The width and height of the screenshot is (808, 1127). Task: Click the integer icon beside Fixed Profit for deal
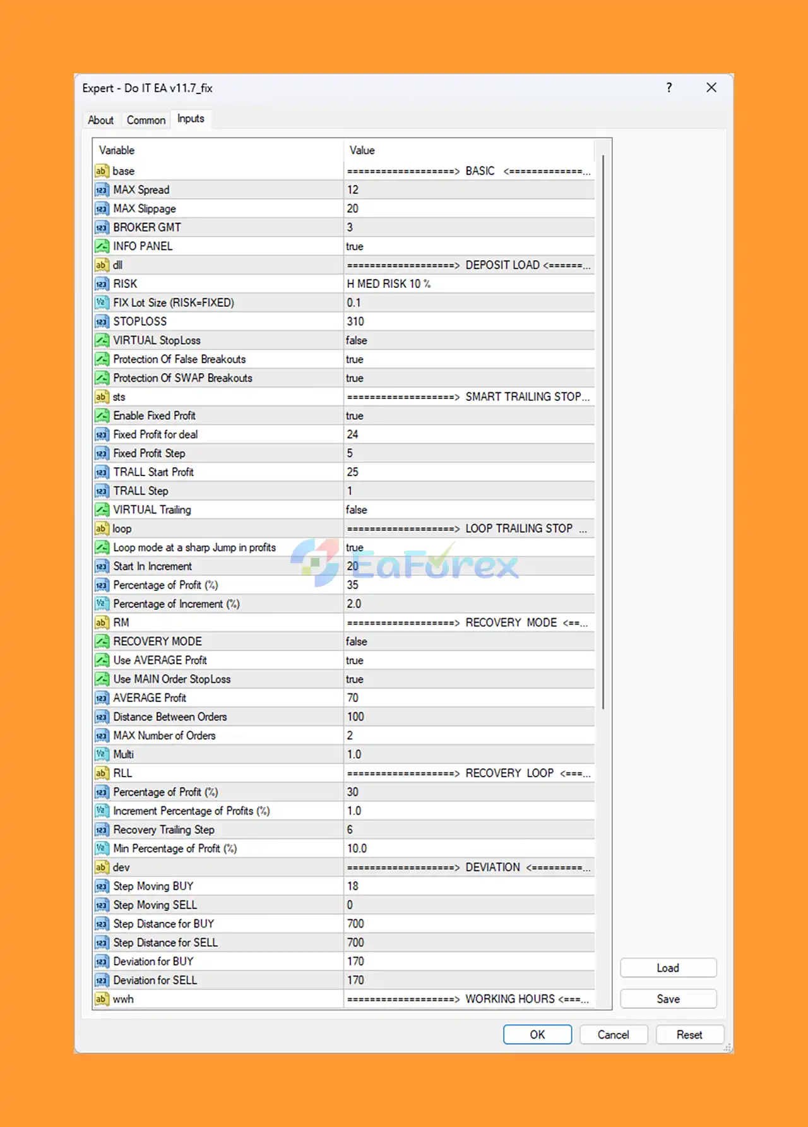coord(102,434)
